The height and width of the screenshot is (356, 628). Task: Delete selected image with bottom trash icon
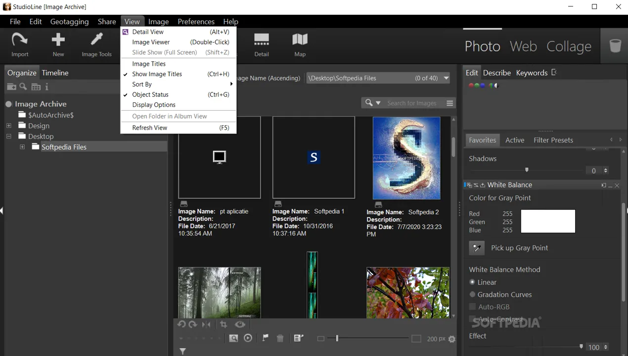(280, 338)
